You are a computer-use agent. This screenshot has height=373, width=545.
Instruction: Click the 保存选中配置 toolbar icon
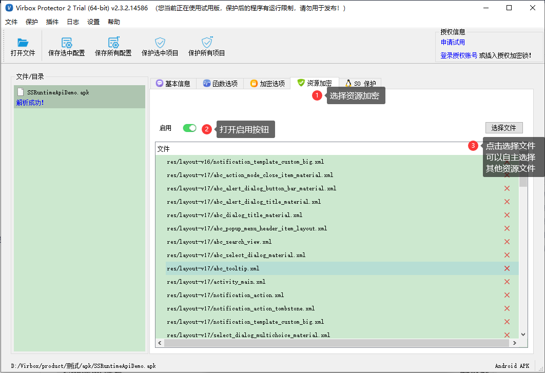coord(66,43)
